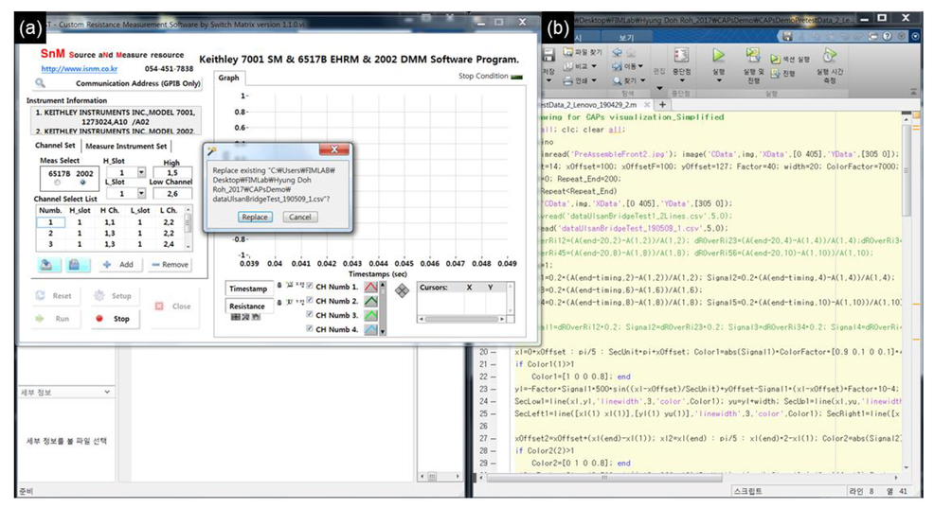
Task: Click MATLAB forward navigation arrow icon
Action: 632,52
